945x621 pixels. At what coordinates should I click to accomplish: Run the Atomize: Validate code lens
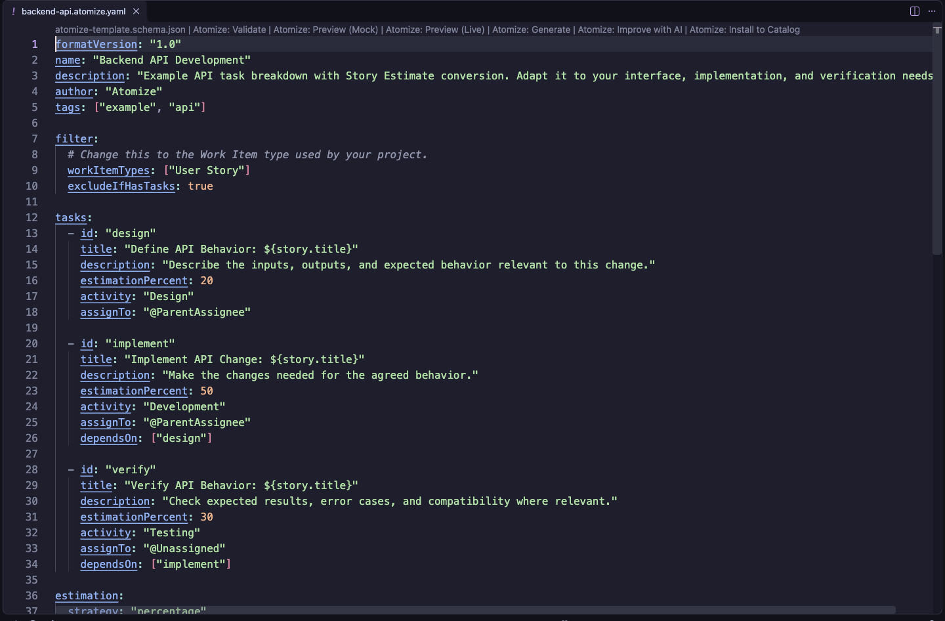pos(230,30)
